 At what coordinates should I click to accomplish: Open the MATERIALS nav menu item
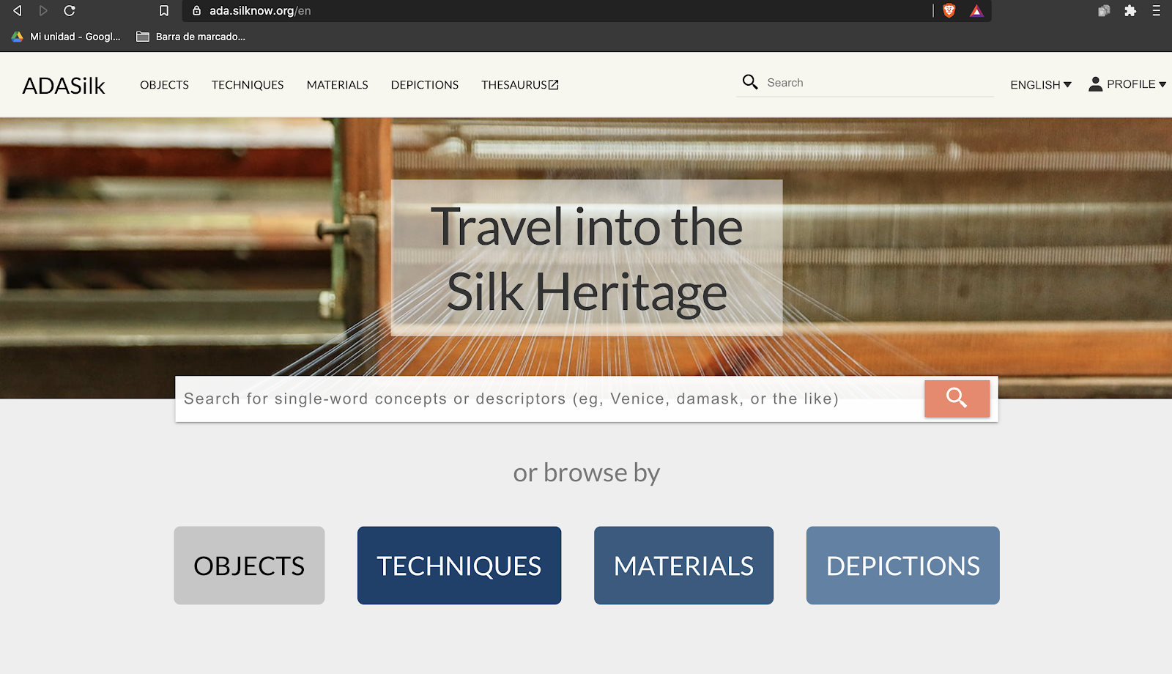[x=337, y=85]
